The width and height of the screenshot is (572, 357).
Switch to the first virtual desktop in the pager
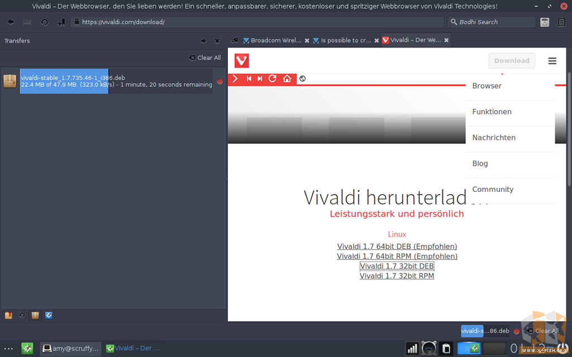469,348
